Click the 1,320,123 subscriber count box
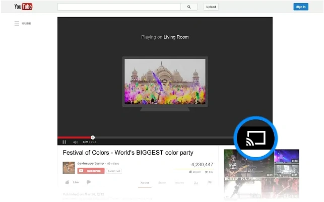 (114, 171)
